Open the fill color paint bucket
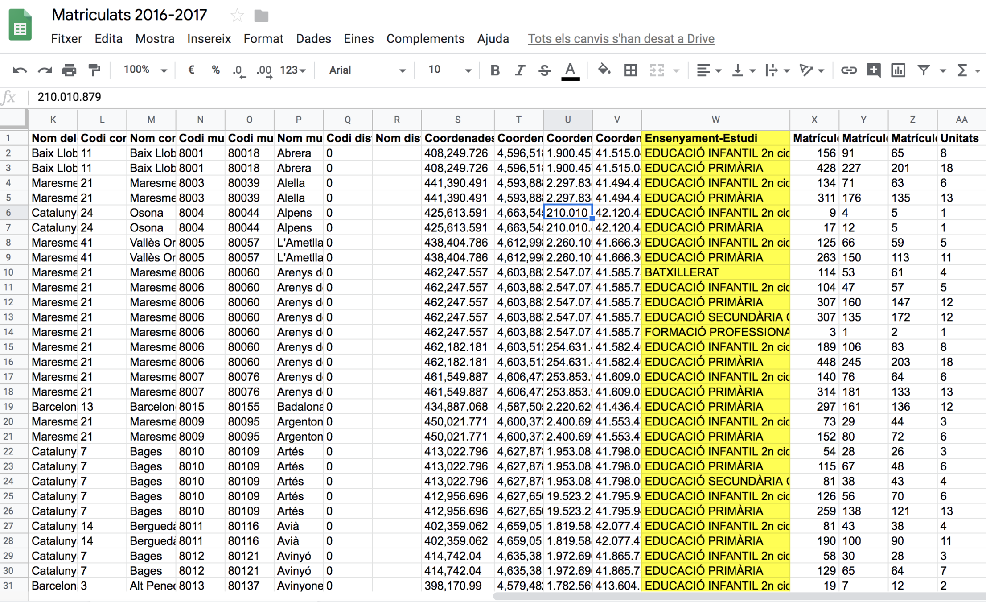 pos(604,70)
